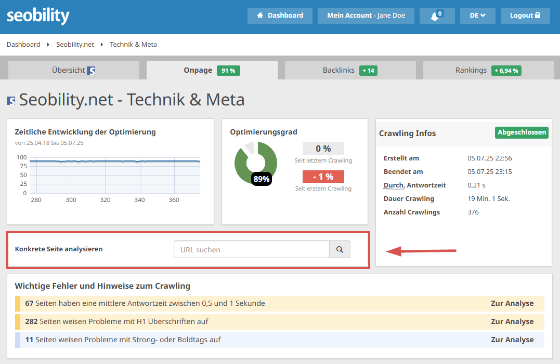Click the 282 Seiten H1 warning text
The width and height of the screenshot is (560, 364).
[x=116, y=321]
